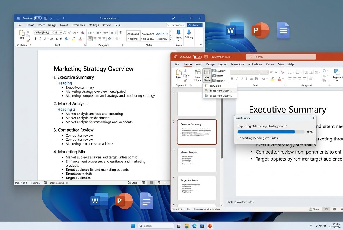Click the import progress bar at 85%
The width and height of the screenshot is (343, 230).
[x=271, y=132]
